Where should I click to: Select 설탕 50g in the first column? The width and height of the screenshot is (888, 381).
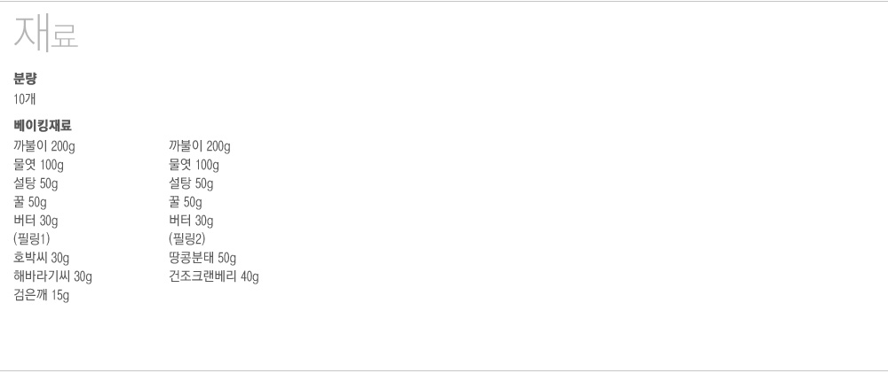point(36,183)
